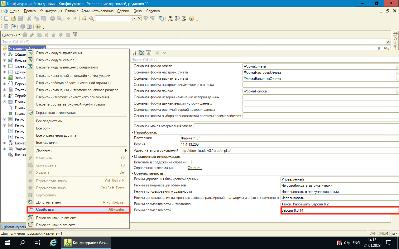
Task: Switch to the Конфигурация базы taskbar button
Action: coord(87,243)
